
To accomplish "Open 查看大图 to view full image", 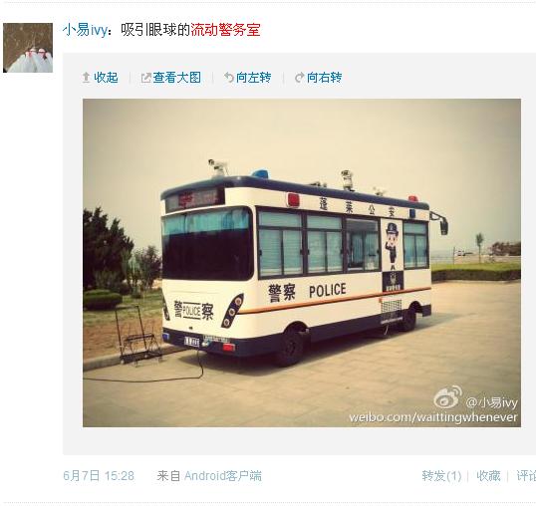I will tap(177, 78).
